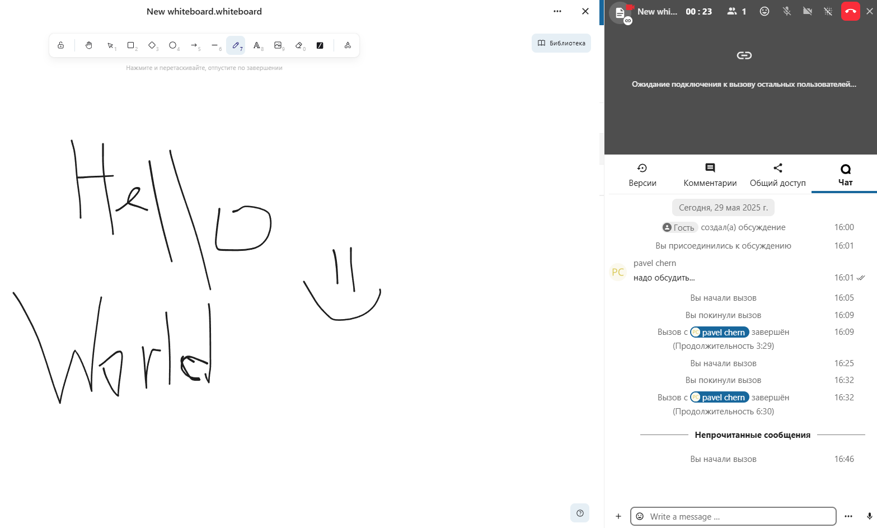This screenshot has width=877, height=528.
Task: Expand the more shapes tools menu
Action: pyautogui.click(x=348, y=45)
